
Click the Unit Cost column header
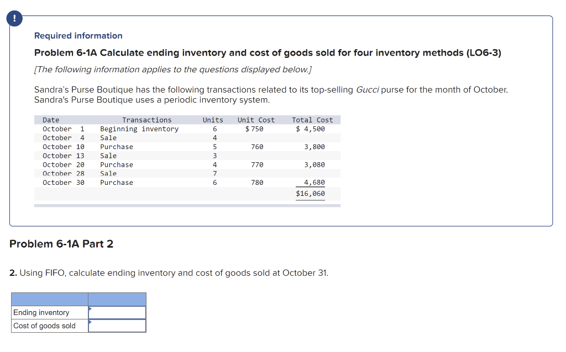click(x=255, y=120)
